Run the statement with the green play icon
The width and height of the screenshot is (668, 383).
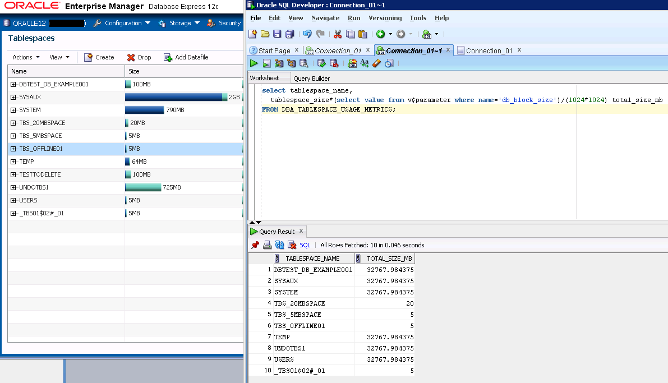point(254,63)
